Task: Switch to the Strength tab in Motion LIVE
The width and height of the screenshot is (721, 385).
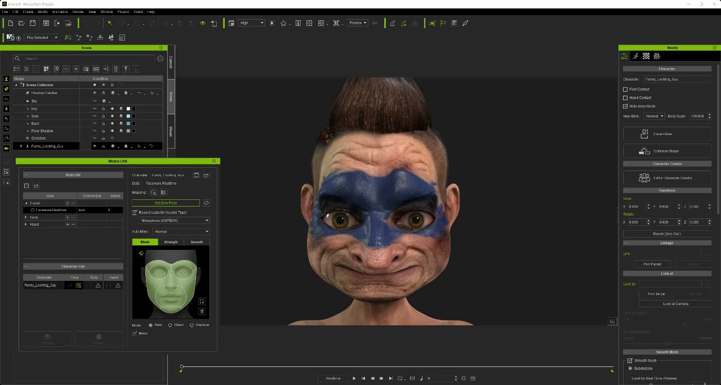Action: [171, 242]
